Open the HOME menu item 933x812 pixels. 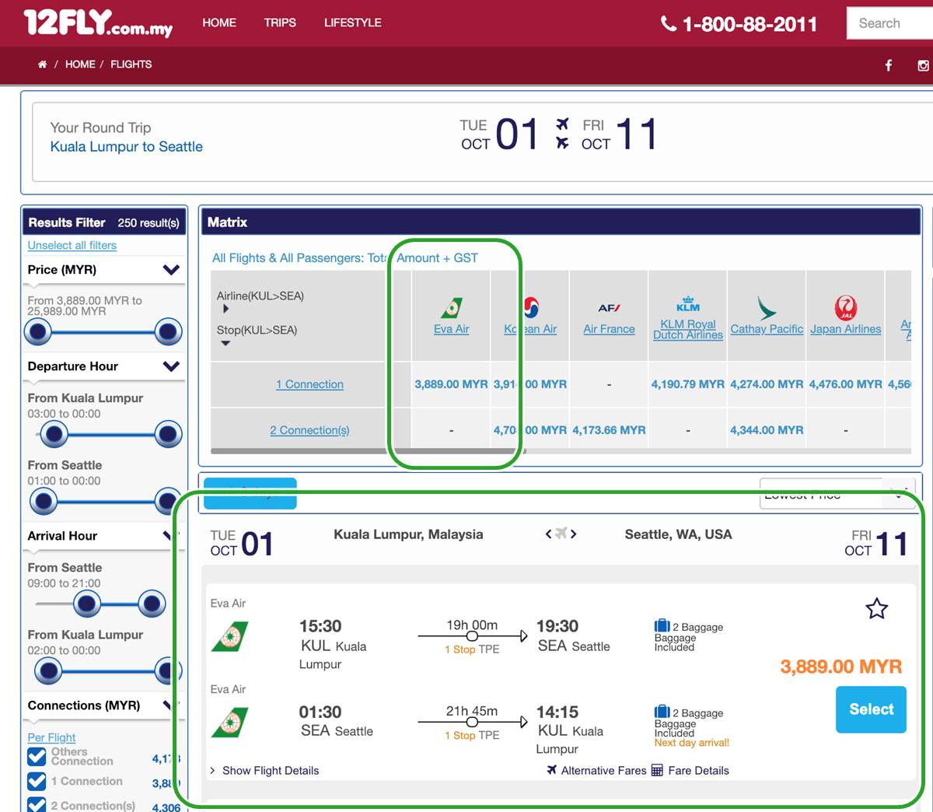[x=219, y=23]
